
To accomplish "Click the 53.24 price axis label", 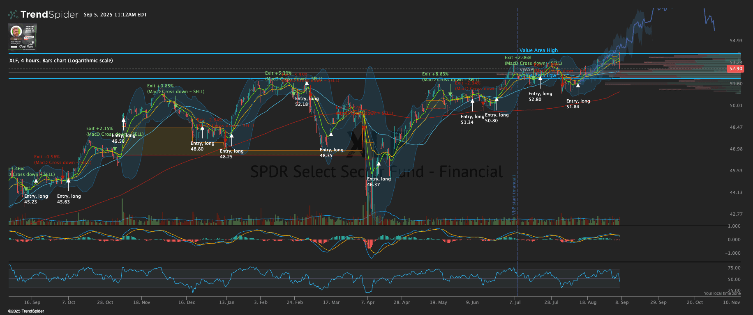I will (736, 62).
